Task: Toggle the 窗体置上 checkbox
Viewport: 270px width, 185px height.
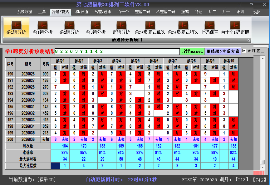Action: click(244, 51)
